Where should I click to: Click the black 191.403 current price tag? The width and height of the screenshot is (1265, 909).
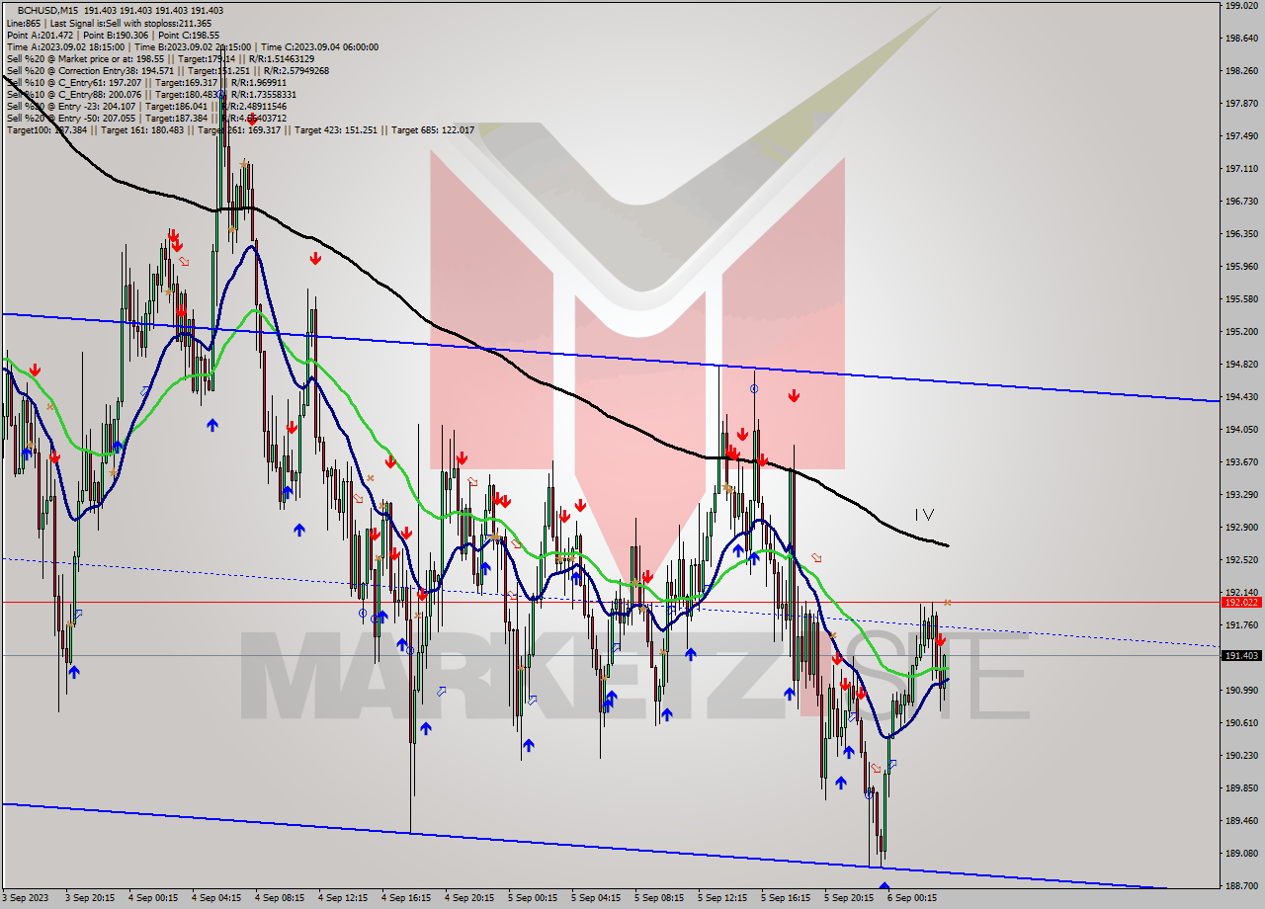[x=1241, y=655]
